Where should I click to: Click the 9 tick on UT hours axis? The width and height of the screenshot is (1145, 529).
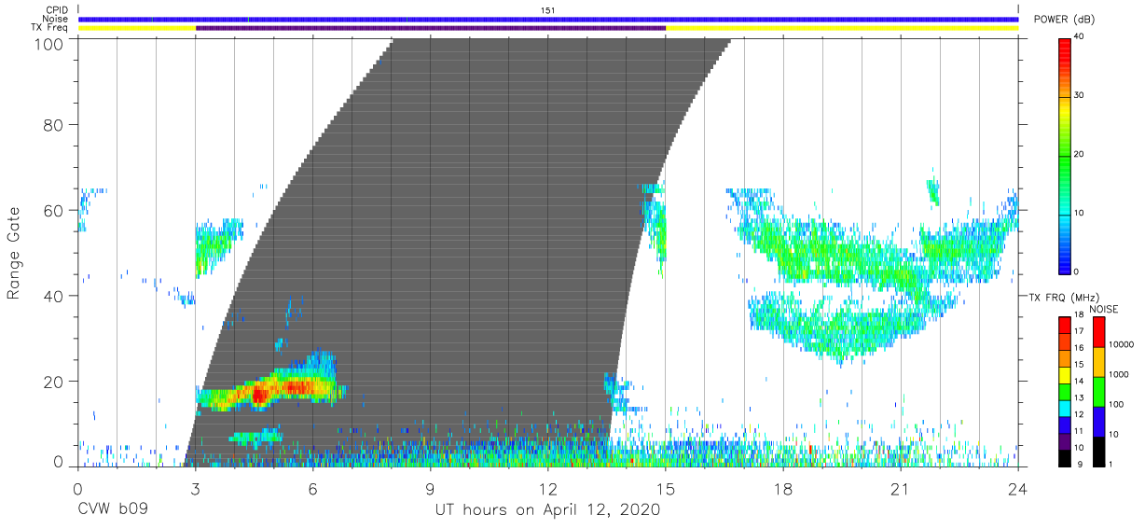[430, 488]
